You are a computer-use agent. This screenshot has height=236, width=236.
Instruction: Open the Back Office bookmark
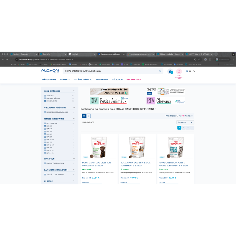click(32, 64)
